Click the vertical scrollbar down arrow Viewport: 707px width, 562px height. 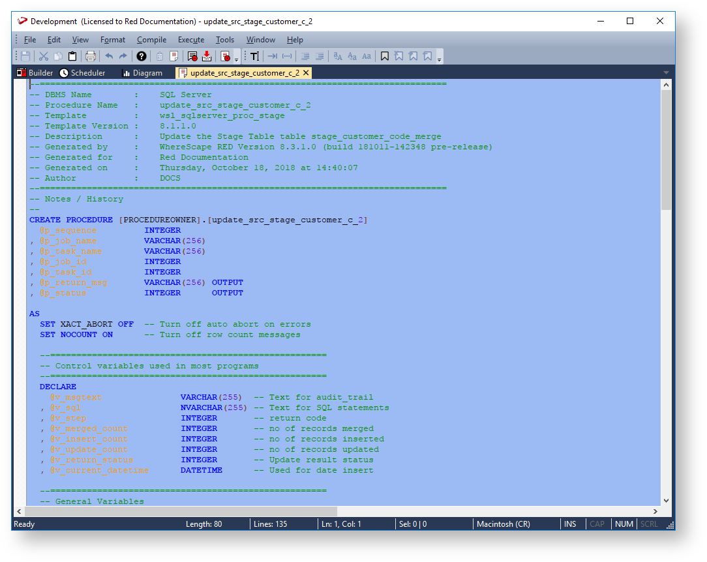pos(666,500)
